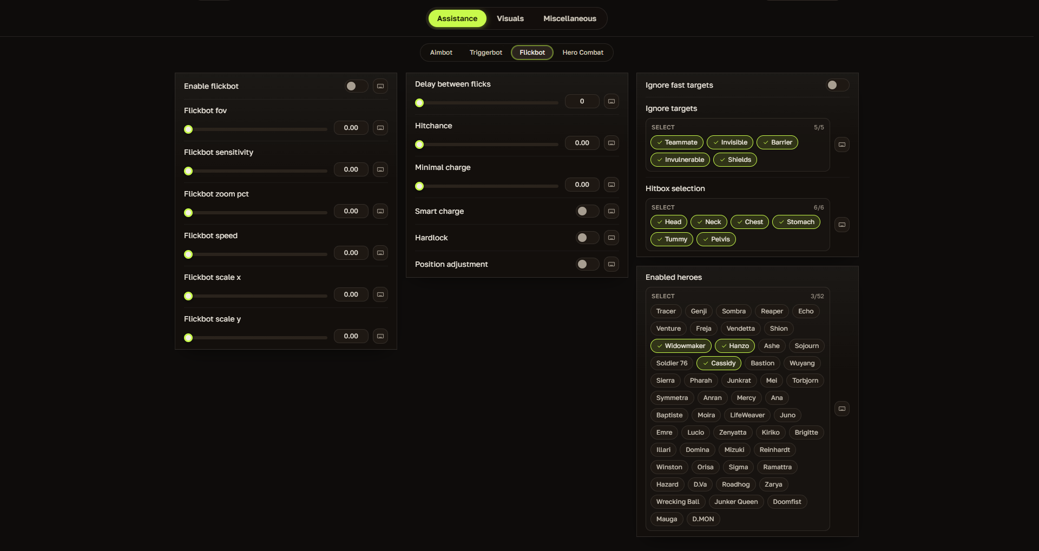Open the Assistance main tab

coord(457,18)
